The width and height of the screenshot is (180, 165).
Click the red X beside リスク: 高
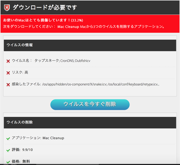(x=8, y=73)
